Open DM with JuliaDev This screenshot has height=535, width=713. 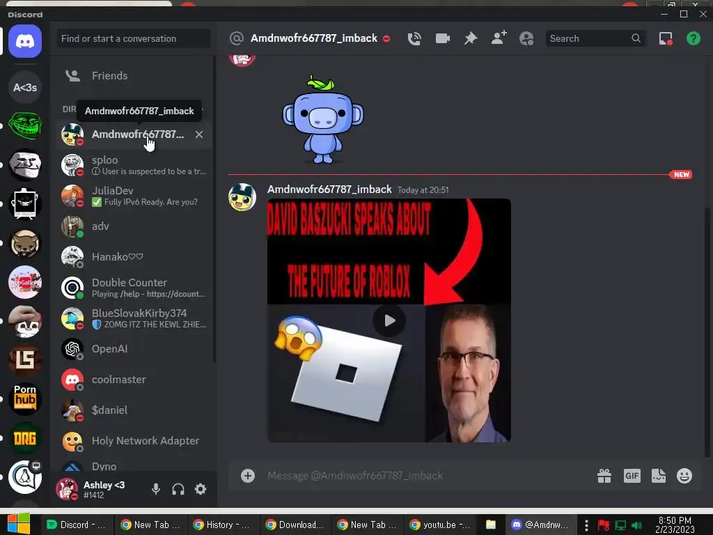pos(134,196)
